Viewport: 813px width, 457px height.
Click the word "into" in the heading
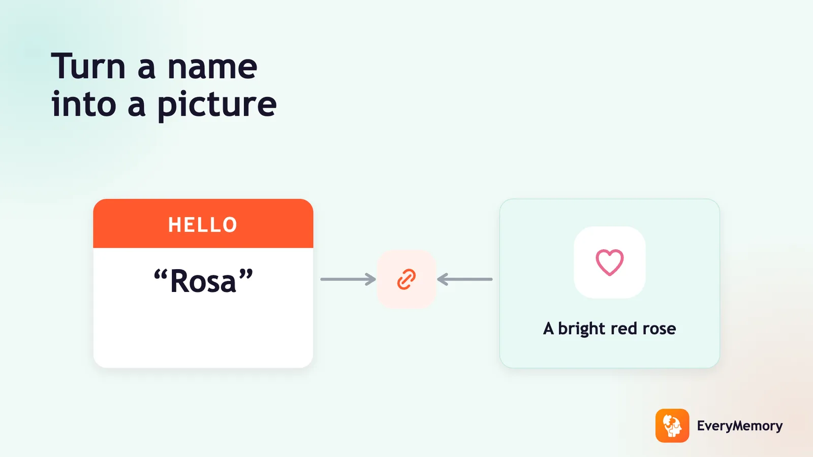[x=84, y=105]
